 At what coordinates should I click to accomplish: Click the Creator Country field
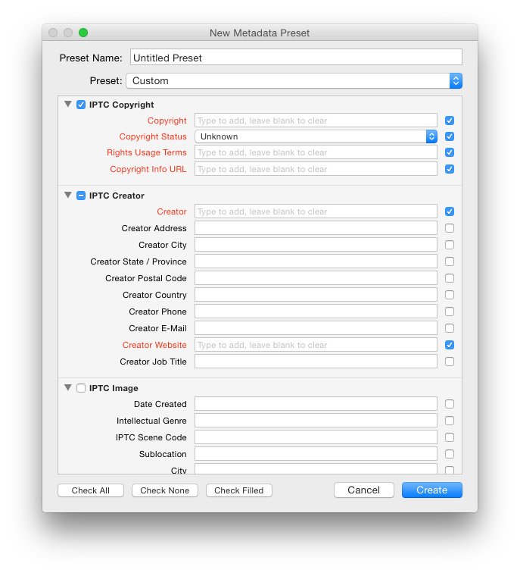(316, 295)
